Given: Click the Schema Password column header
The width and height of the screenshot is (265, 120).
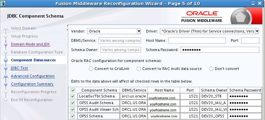Looking at the screenshot, I should [x=245, y=90].
